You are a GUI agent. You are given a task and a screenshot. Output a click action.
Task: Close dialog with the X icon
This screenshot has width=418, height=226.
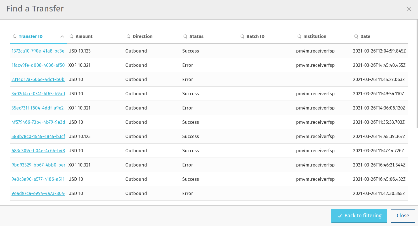tap(409, 9)
